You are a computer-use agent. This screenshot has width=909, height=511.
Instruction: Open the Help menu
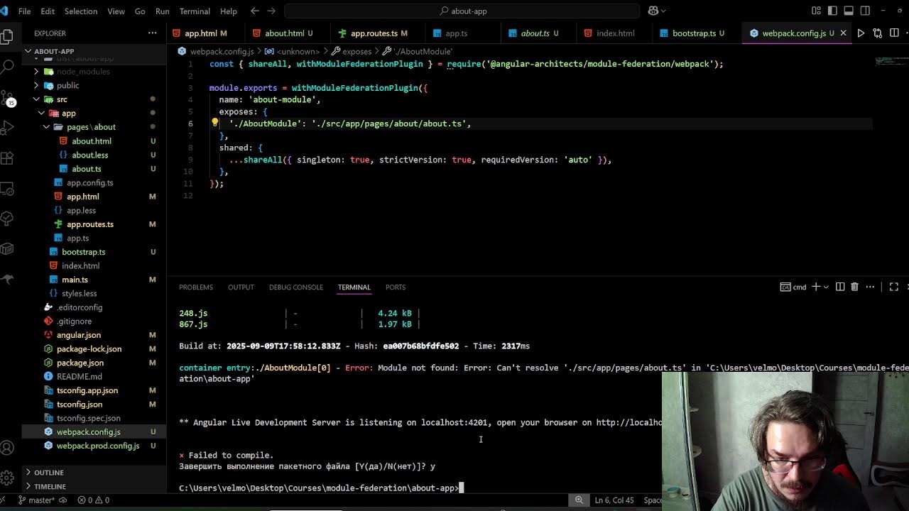tap(229, 11)
